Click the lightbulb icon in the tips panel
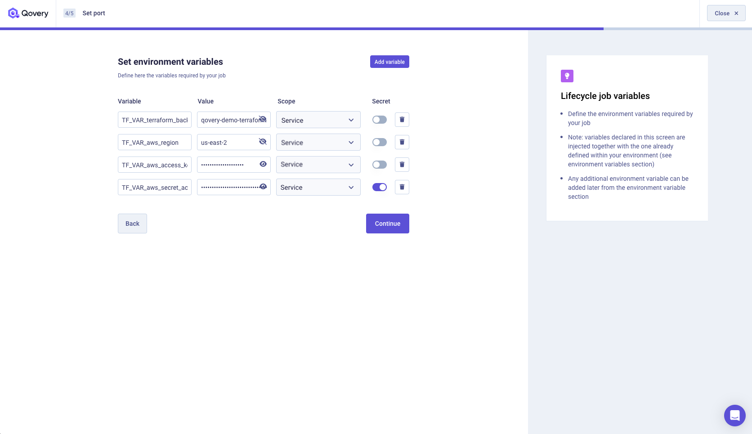The width and height of the screenshot is (752, 434). pos(567,76)
